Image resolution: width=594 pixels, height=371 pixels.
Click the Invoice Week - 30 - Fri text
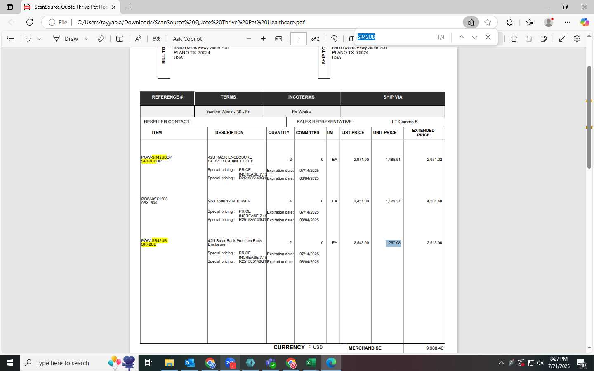[x=228, y=112]
